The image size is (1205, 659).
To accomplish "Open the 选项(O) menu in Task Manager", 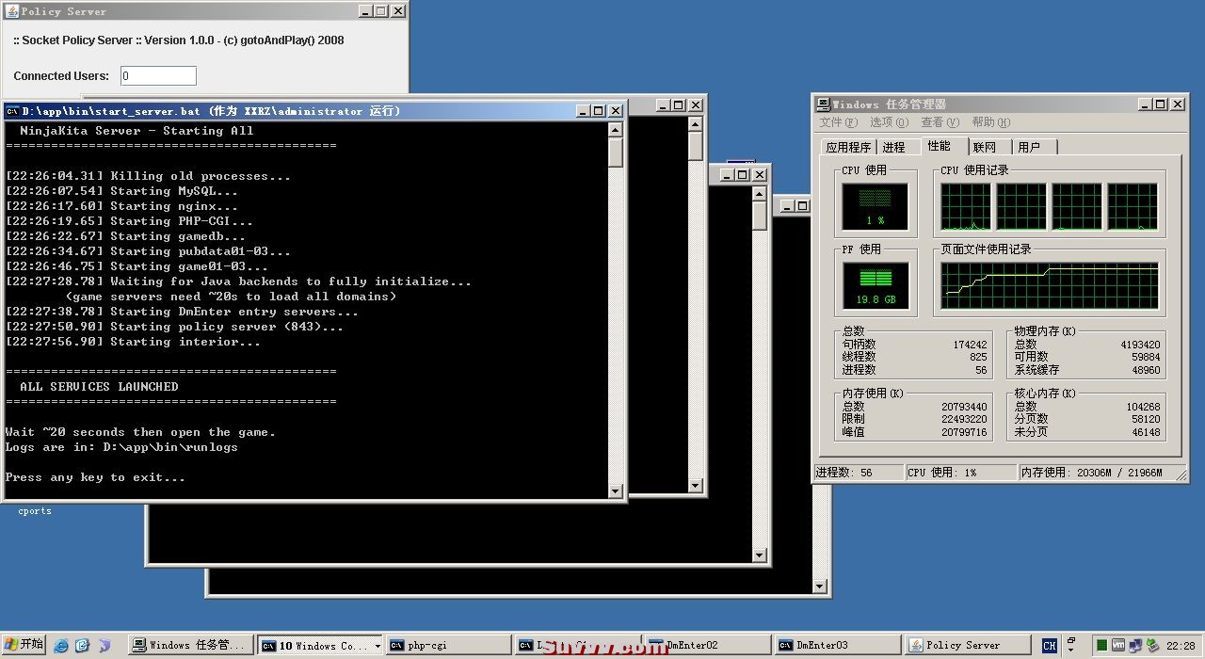I will coord(889,122).
